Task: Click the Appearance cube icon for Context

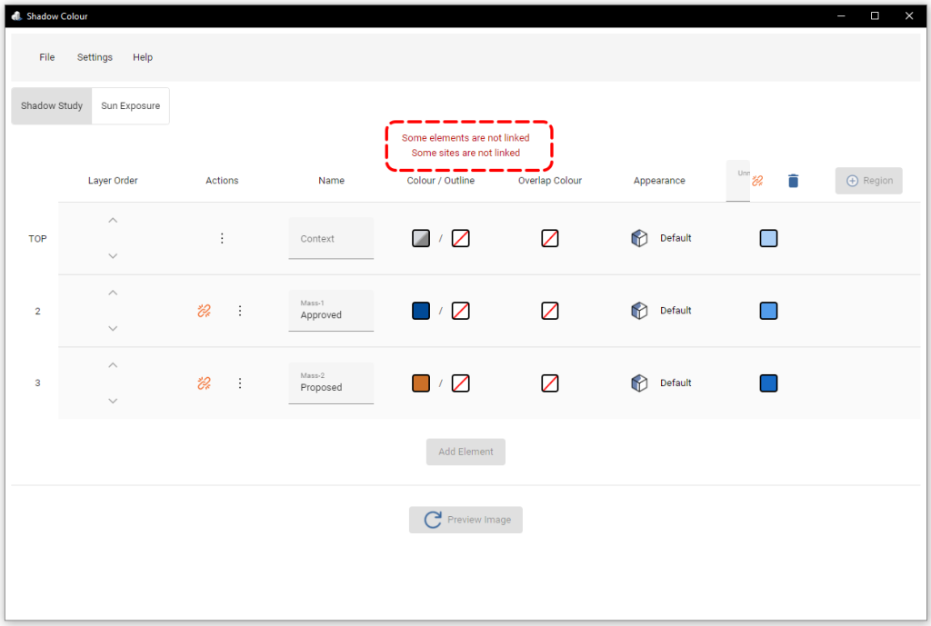Action: (639, 238)
